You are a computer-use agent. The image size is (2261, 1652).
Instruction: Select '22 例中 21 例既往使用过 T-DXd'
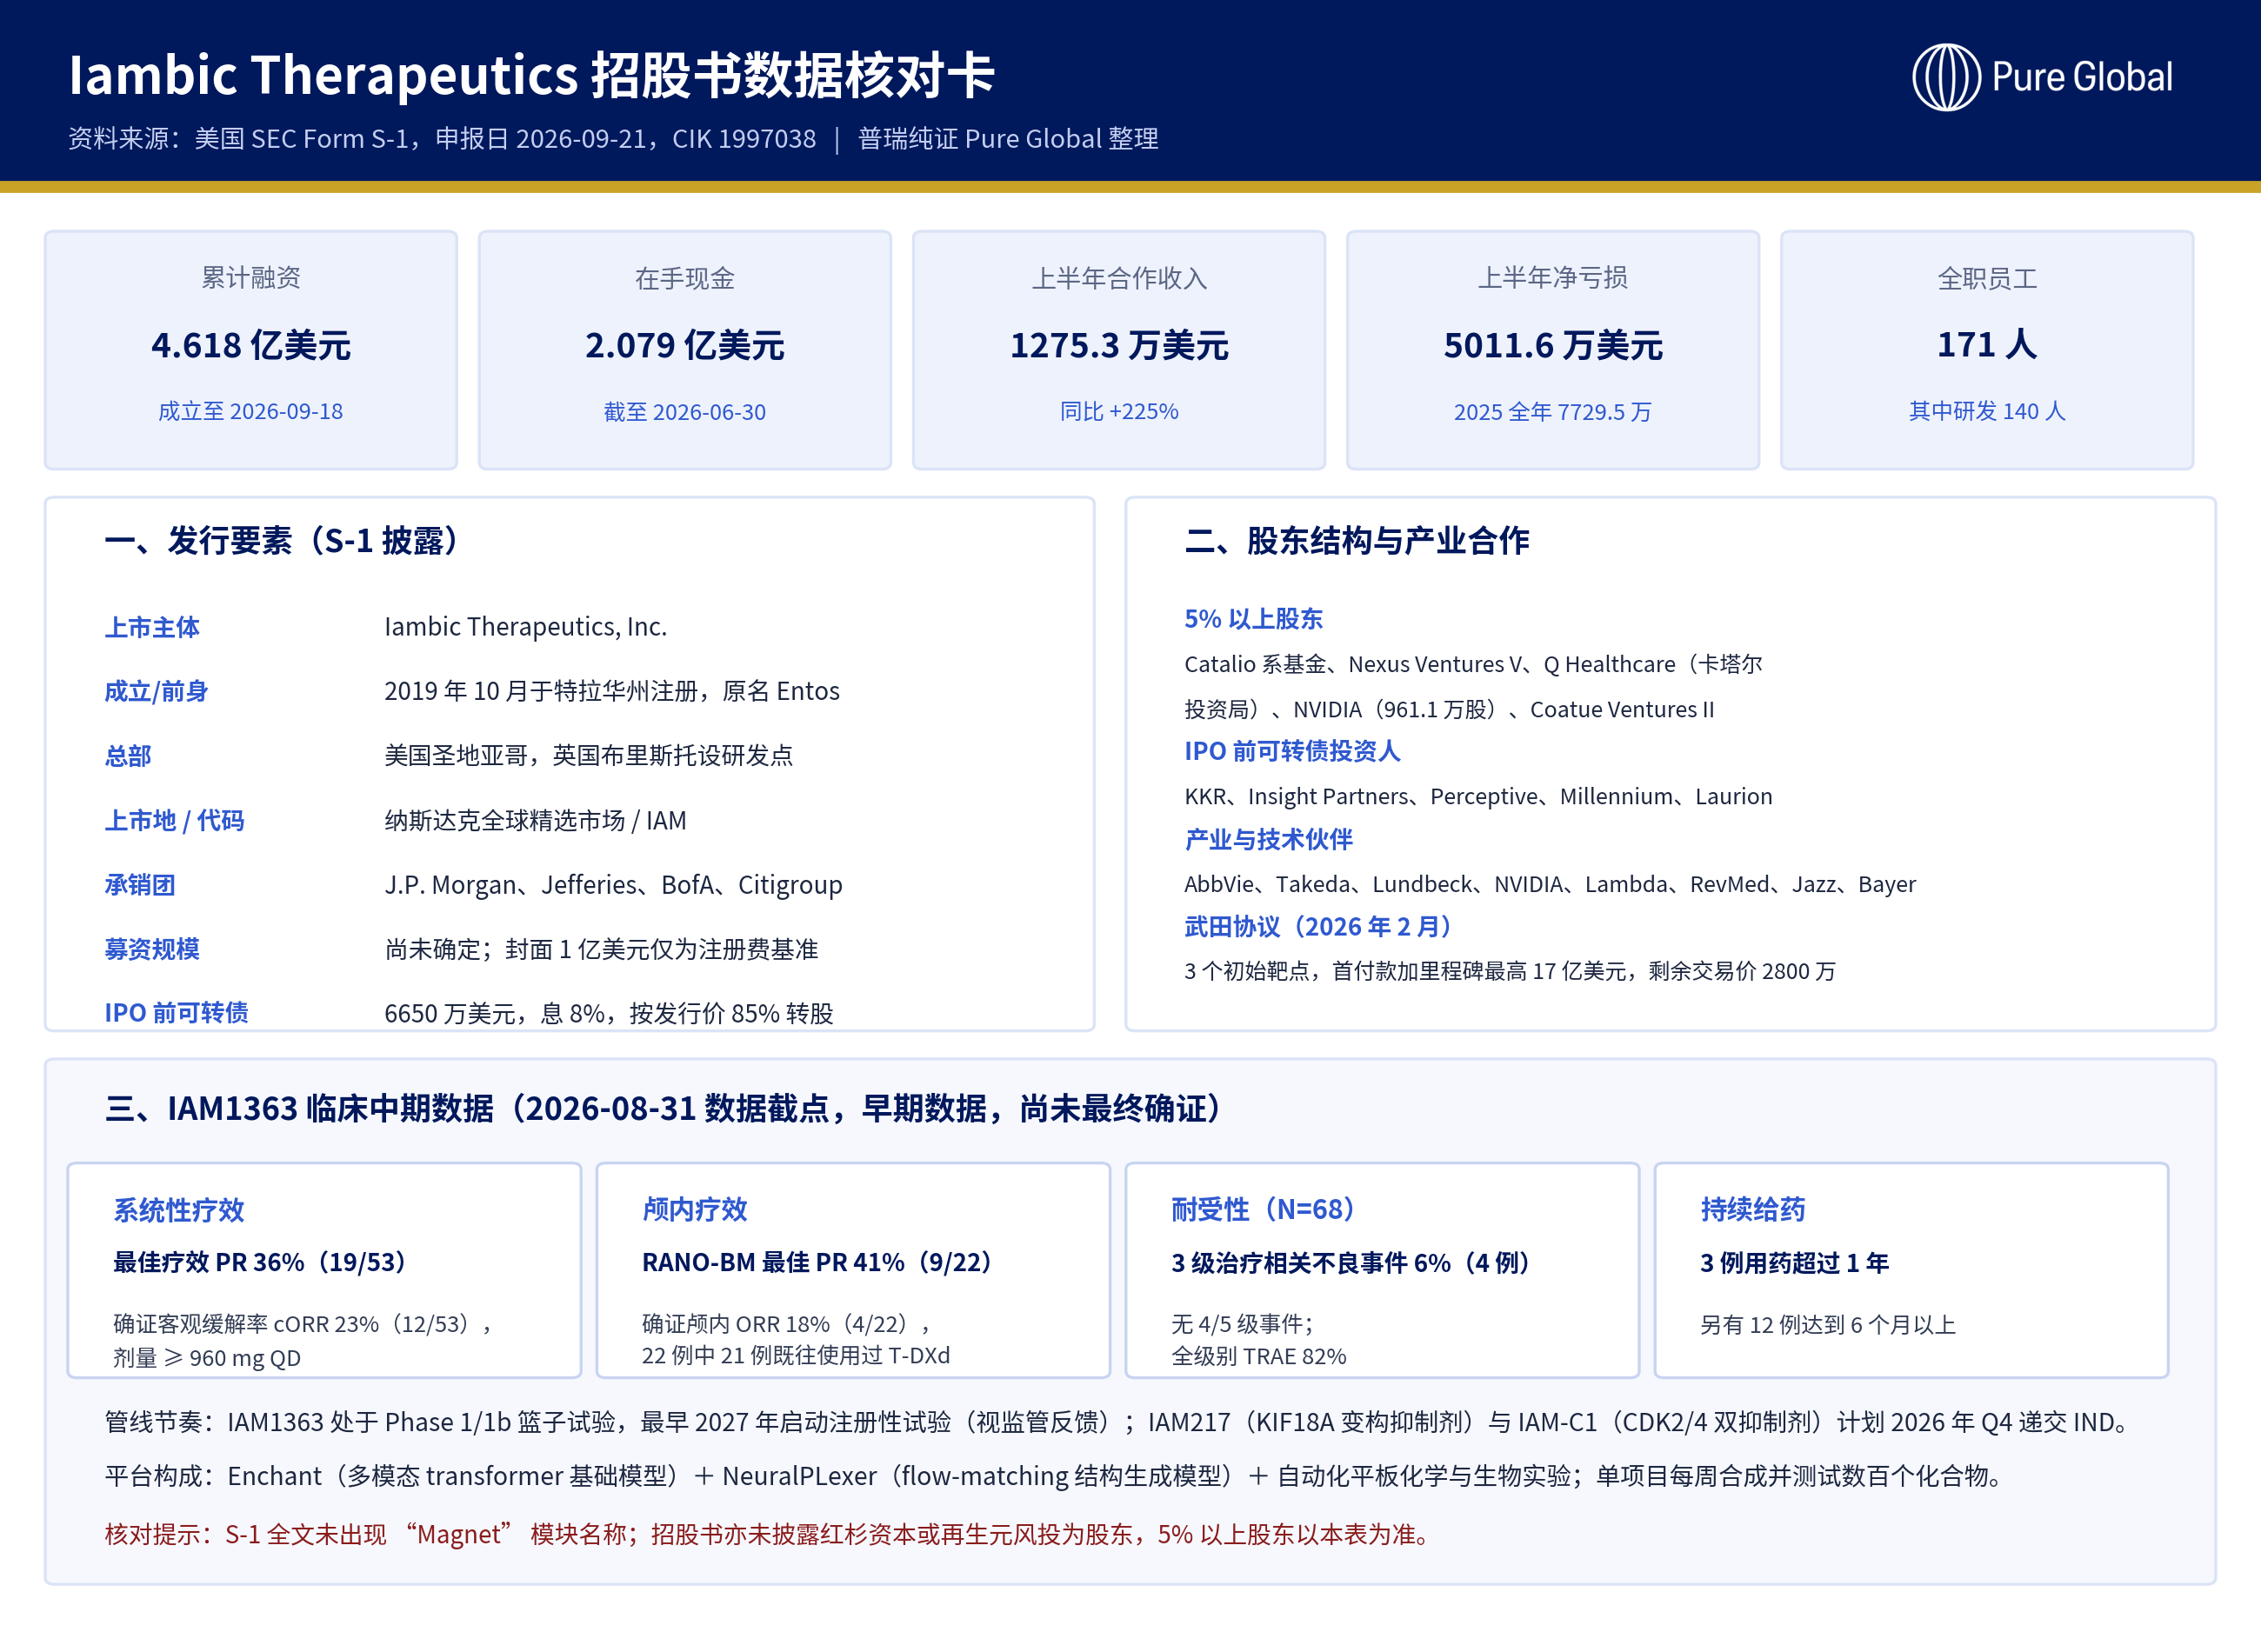click(x=796, y=1355)
